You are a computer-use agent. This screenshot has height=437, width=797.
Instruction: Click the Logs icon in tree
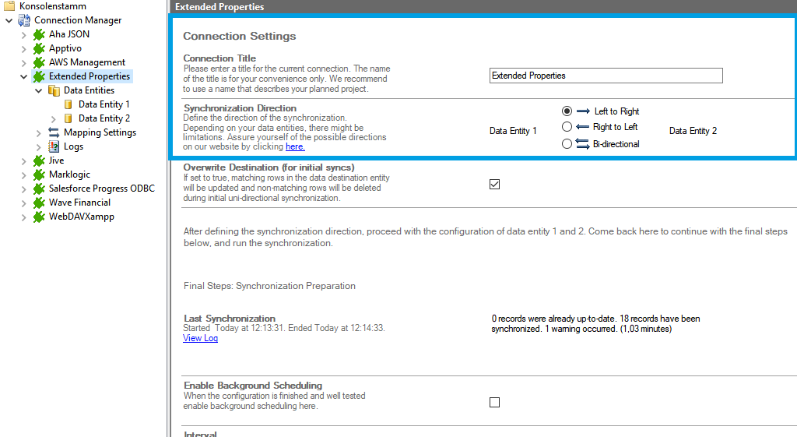pos(54,146)
